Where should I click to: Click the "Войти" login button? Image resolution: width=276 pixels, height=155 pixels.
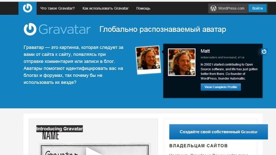click(x=257, y=8)
